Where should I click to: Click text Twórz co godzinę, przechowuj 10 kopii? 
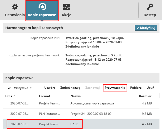click(x=95, y=38)
